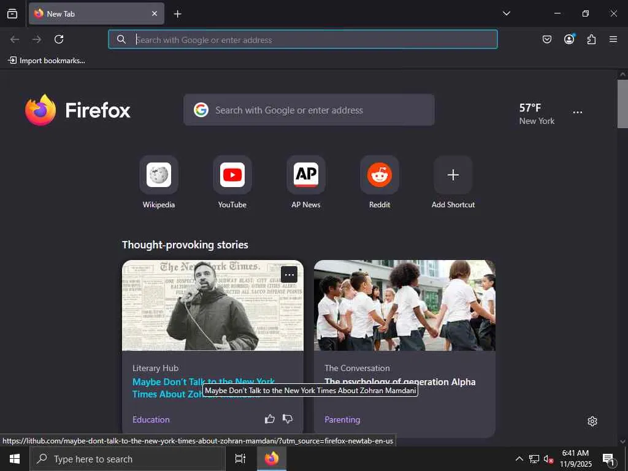This screenshot has height=471, width=628.
Task: Expand the list all tabs chevron
Action: tap(506, 13)
